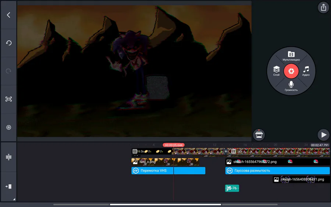The image size is (331, 207).
Task: Click the total duration 00:02:47.791 label
Action: pos(320,145)
